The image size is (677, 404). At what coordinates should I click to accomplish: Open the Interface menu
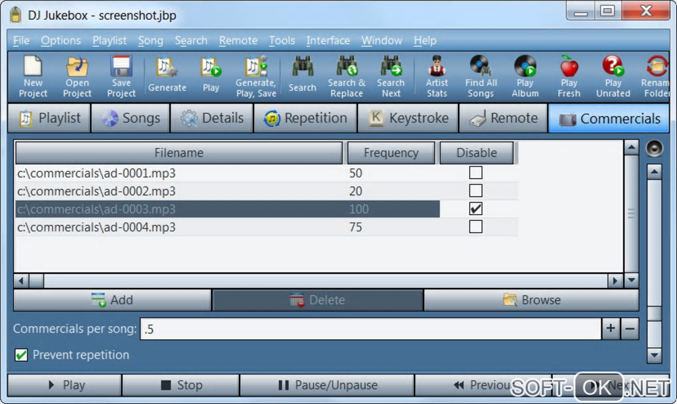pos(328,40)
